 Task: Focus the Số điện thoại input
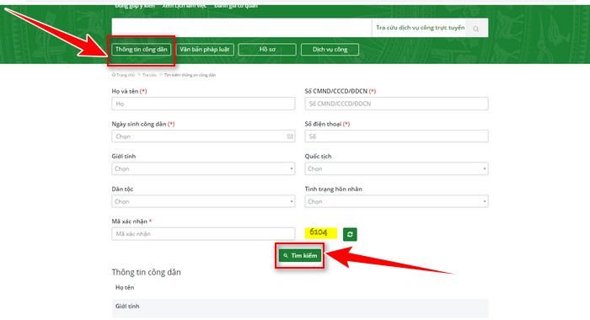397,136
